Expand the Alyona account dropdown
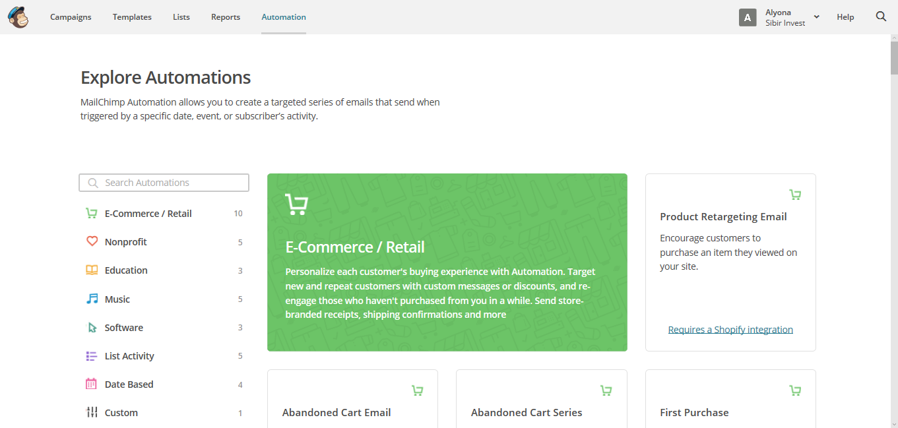 click(x=816, y=17)
